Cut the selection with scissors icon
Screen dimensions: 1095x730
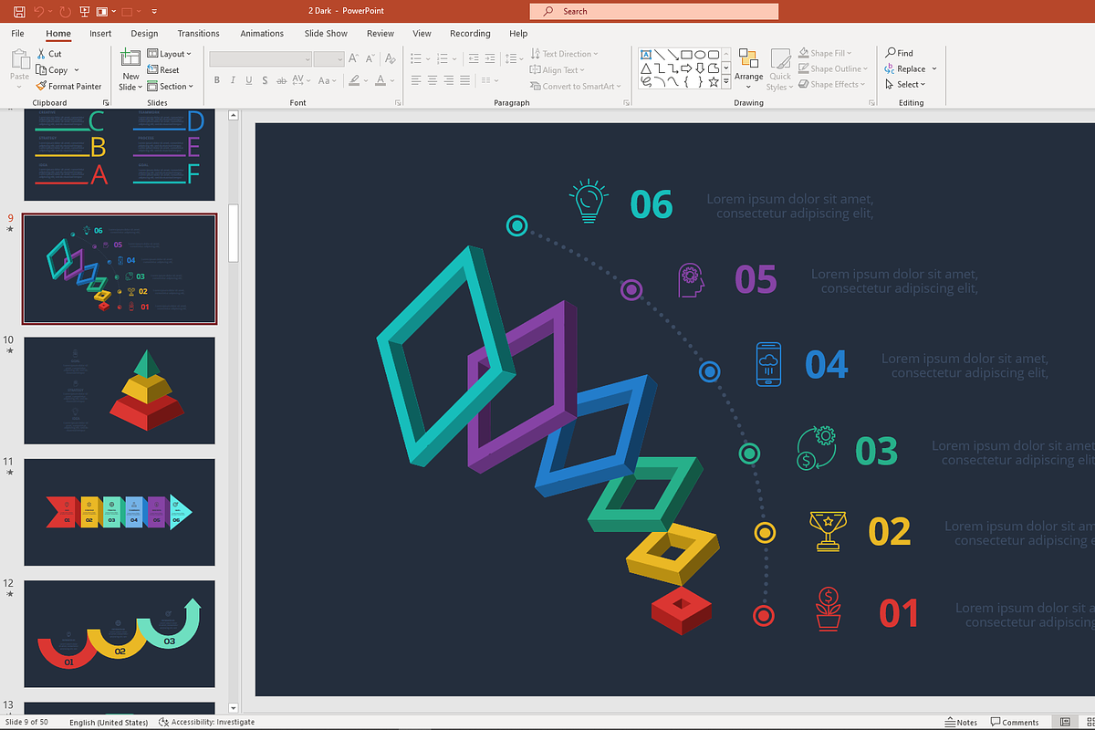pos(49,54)
